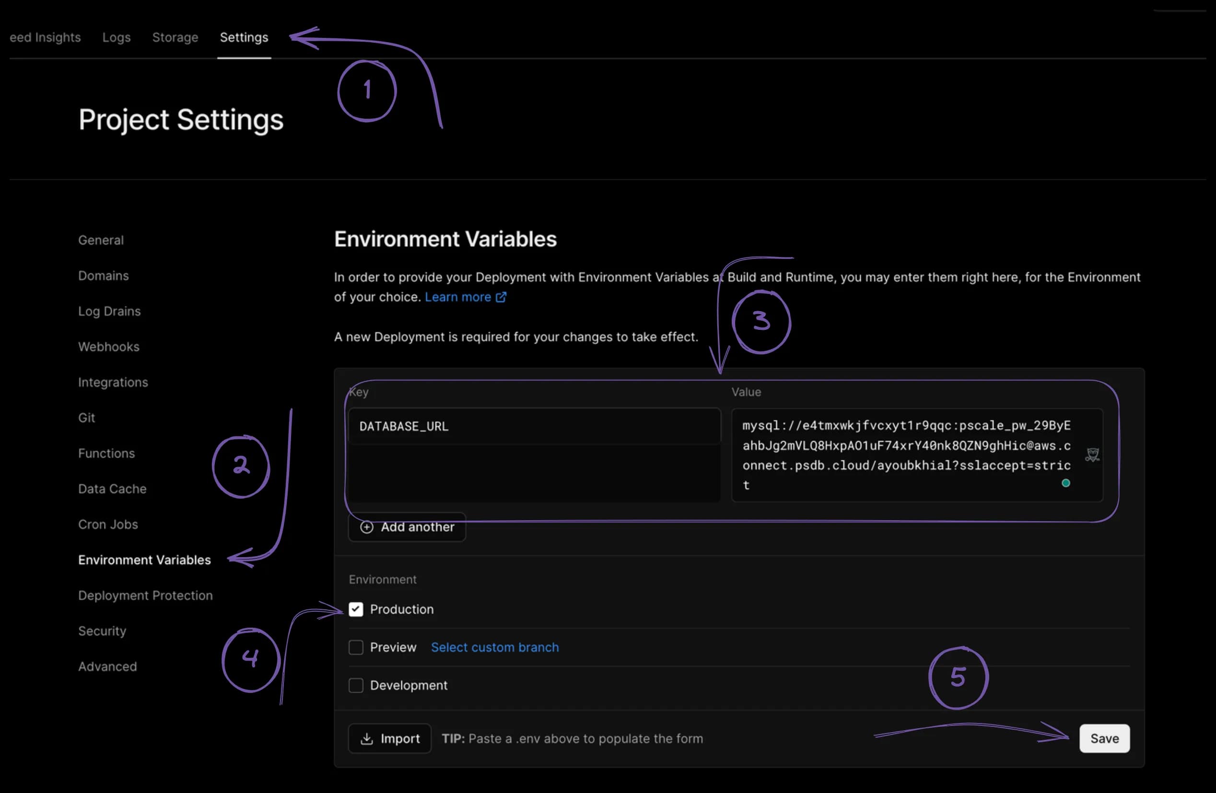1216x793 pixels.
Task: Select Webhooks in sidebar
Action: [x=109, y=347]
